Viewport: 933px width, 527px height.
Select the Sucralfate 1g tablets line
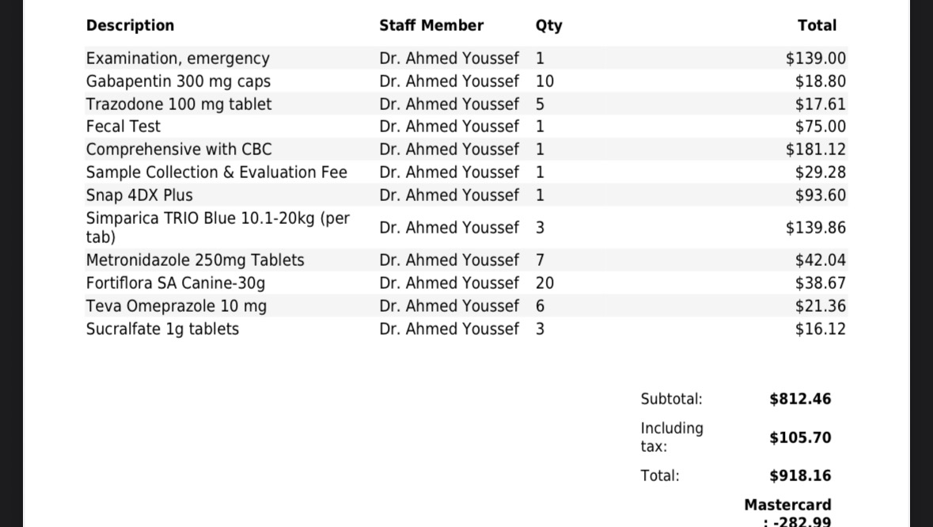pyautogui.click(x=162, y=329)
